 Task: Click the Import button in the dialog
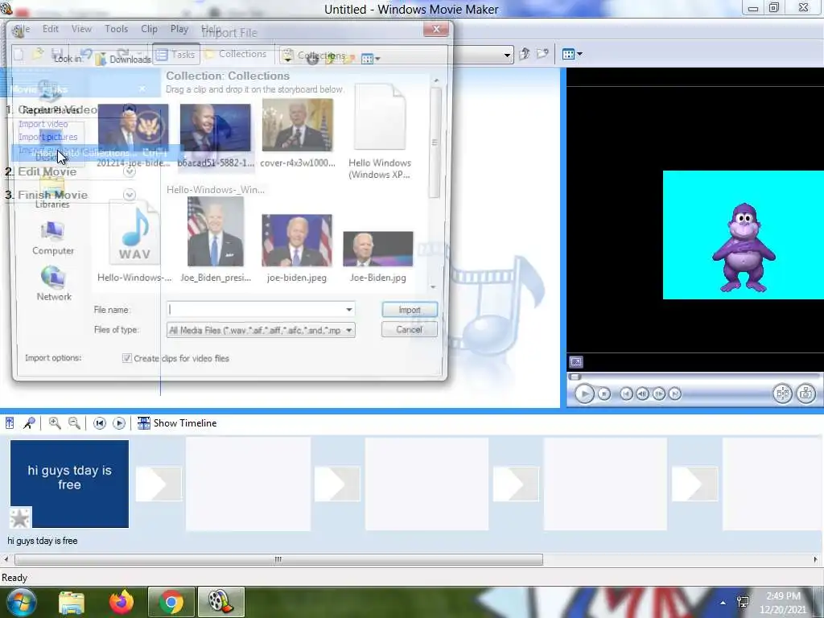click(x=410, y=310)
